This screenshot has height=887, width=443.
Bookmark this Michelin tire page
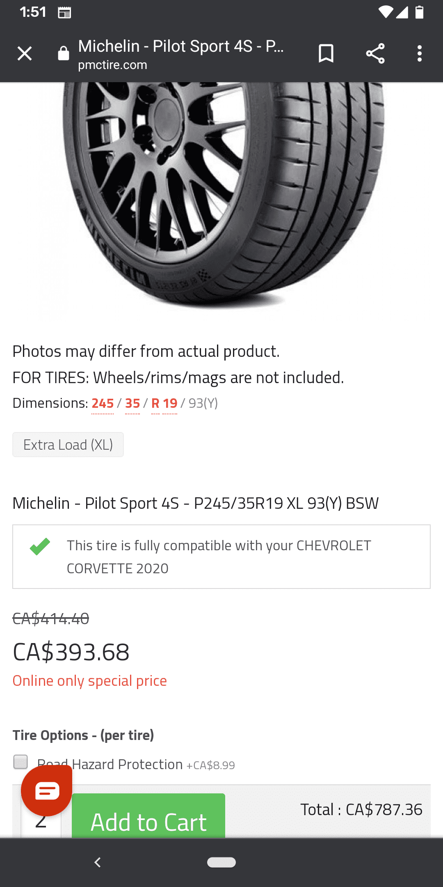tap(326, 53)
